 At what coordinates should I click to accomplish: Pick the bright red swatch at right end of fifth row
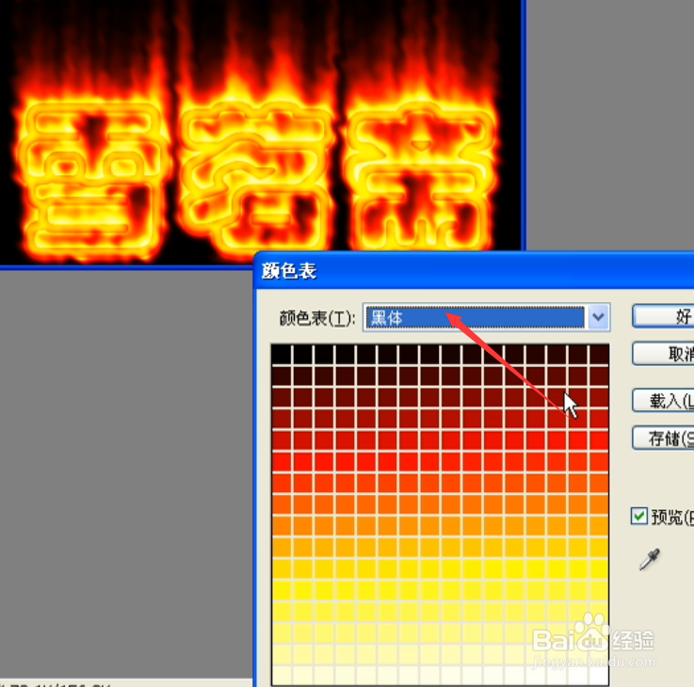599,440
